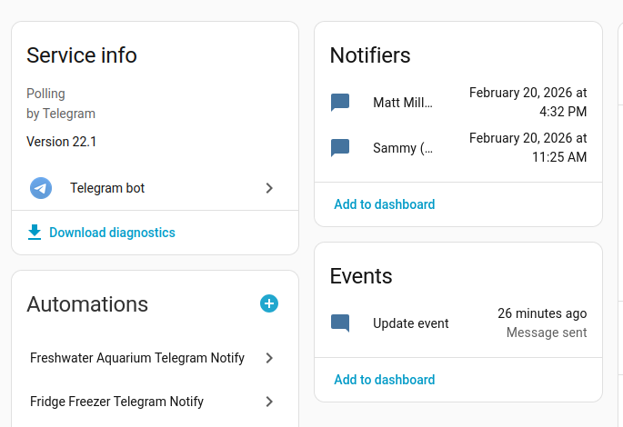Expand Telegram bot chevron arrow
This screenshot has height=427, width=623.
tap(269, 188)
